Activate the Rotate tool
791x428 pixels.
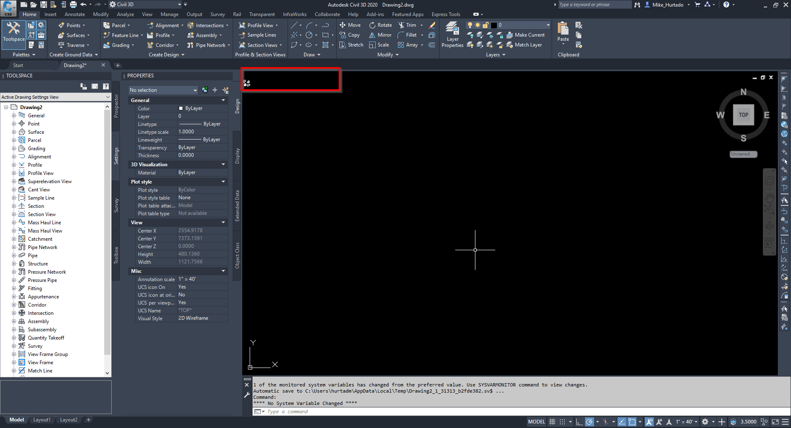(x=380, y=25)
